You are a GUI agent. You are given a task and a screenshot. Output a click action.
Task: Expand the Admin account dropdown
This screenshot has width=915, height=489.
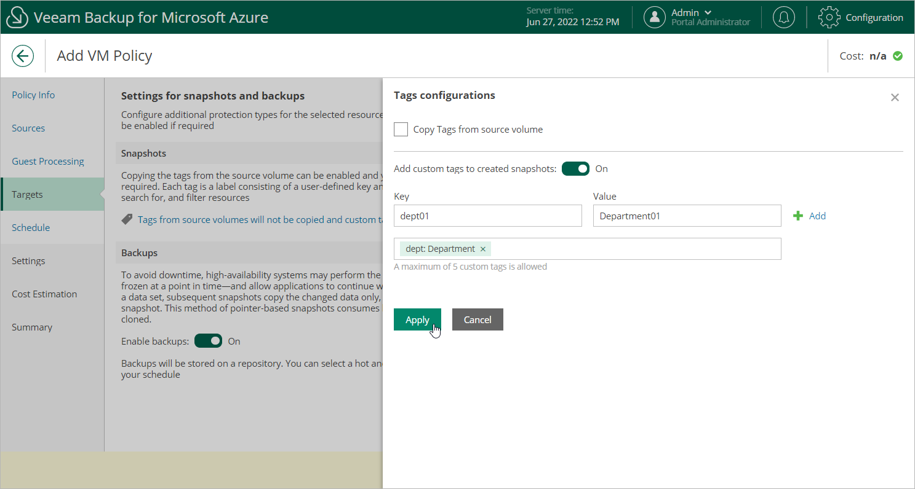(x=708, y=12)
